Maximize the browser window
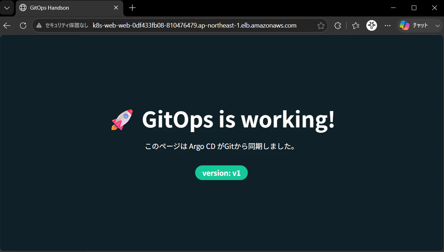This screenshot has width=444, height=252. pyautogui.click(x=414, y=8)
